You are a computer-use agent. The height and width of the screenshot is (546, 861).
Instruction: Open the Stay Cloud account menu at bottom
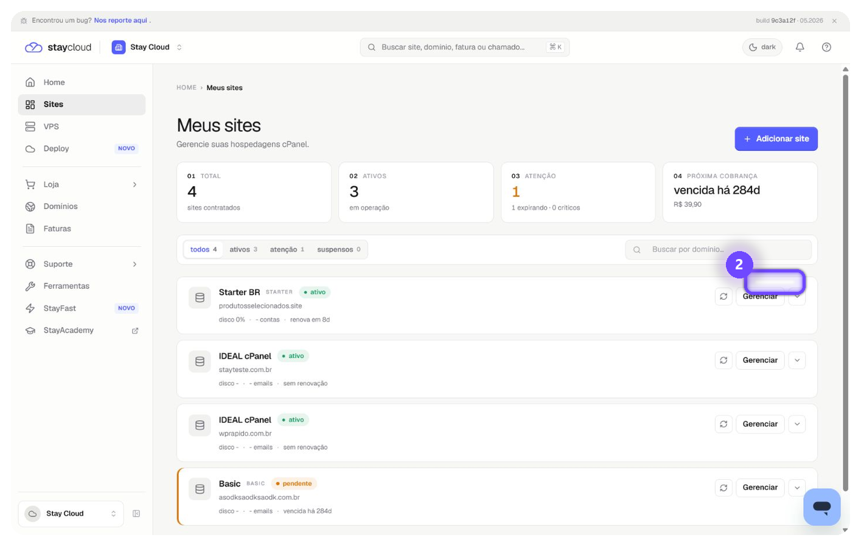point(71,514)
